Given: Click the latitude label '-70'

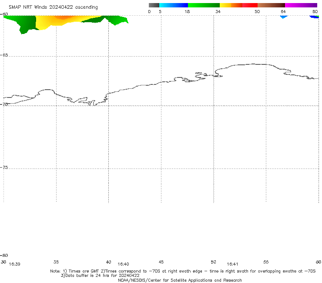Looking at the screenshot, I should (4, 104).
